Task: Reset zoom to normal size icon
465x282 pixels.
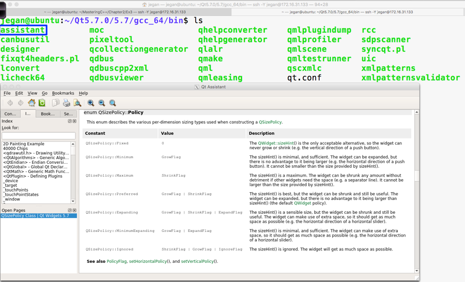Action: 112,103
